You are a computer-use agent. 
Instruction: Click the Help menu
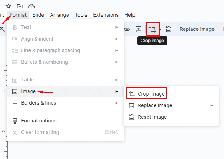point(130,15)
